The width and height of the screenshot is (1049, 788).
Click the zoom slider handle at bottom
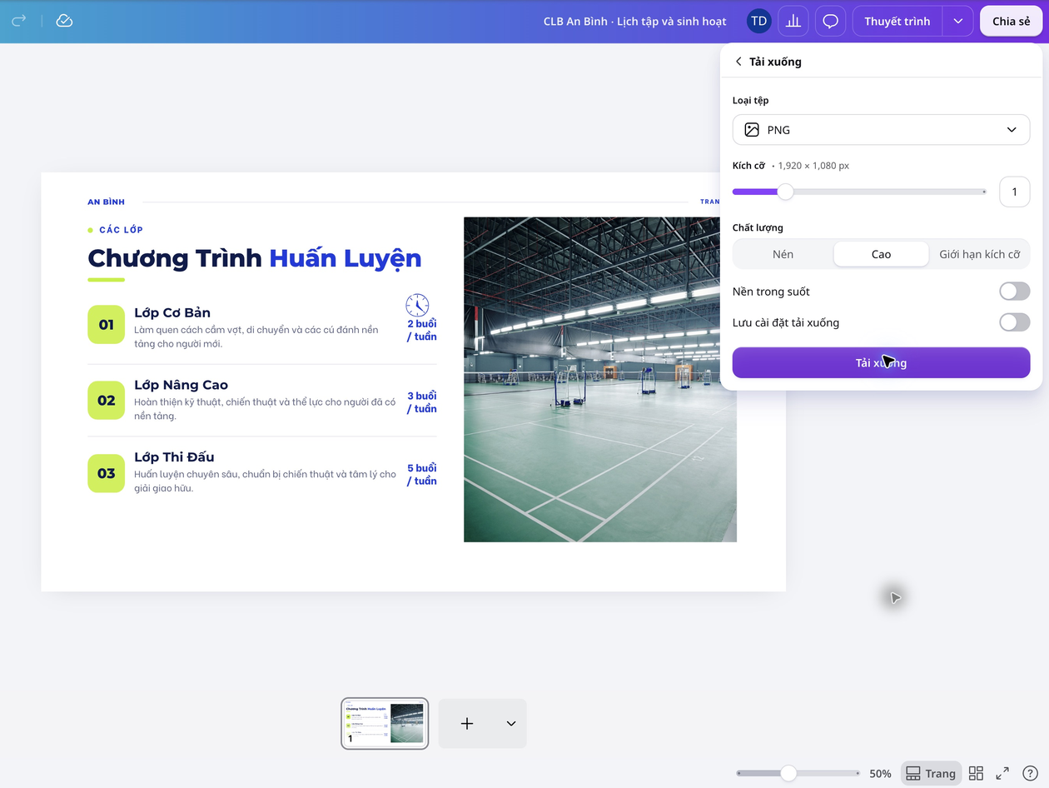pyautogui.click(x=788, y=773)
